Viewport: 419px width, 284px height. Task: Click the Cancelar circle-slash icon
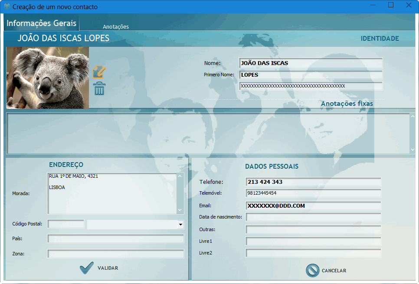pos(312,271)
